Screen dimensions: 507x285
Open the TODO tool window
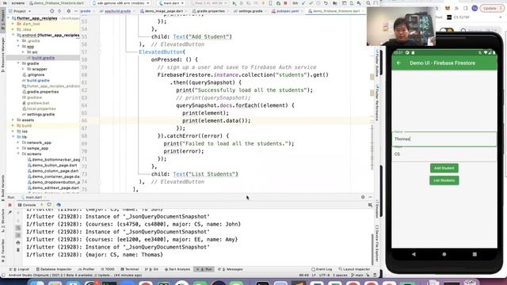tap(108, 269)
